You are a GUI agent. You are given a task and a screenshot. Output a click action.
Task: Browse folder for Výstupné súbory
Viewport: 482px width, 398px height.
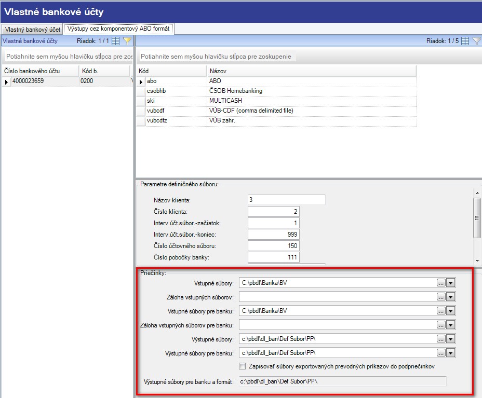click(441, 339)
